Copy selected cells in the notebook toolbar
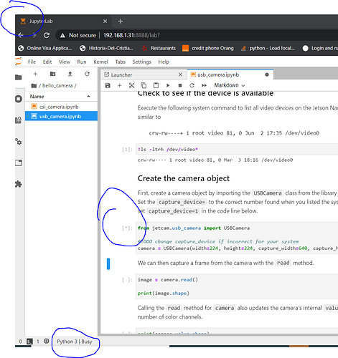The image size is (338, 358). (x=144, y=85)
